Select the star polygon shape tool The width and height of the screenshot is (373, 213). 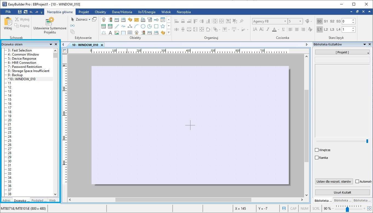pyautogui.click(x=163, y=26)
